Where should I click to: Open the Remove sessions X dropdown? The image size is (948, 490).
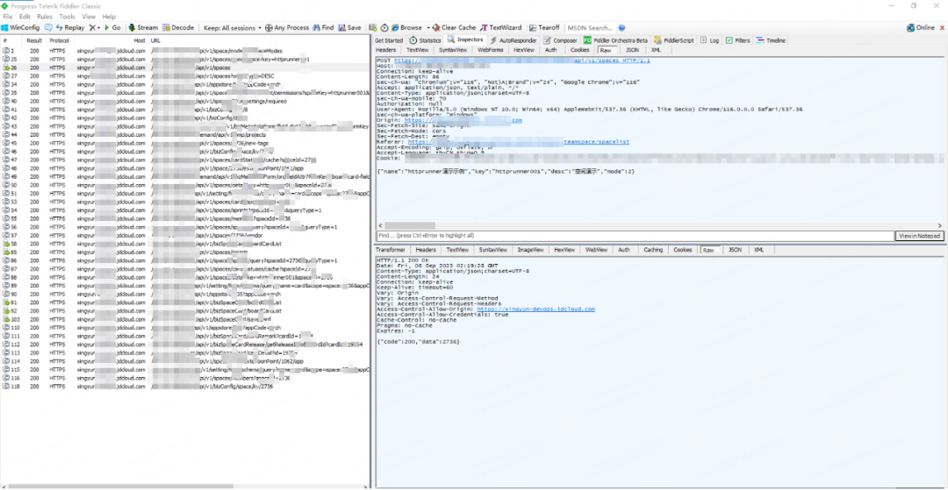click(95, 28)
